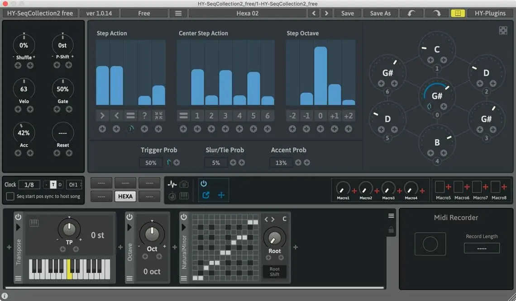This screenshot has width=516, height=301.
Task: Click the lock icon above Midi Recorder
Action: point(391,230)
